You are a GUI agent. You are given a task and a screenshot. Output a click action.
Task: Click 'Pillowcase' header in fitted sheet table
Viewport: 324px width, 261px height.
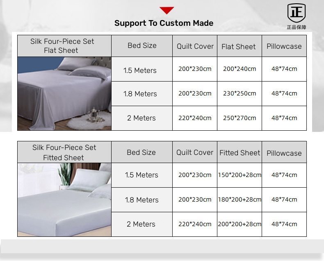(x=284, y=153)
